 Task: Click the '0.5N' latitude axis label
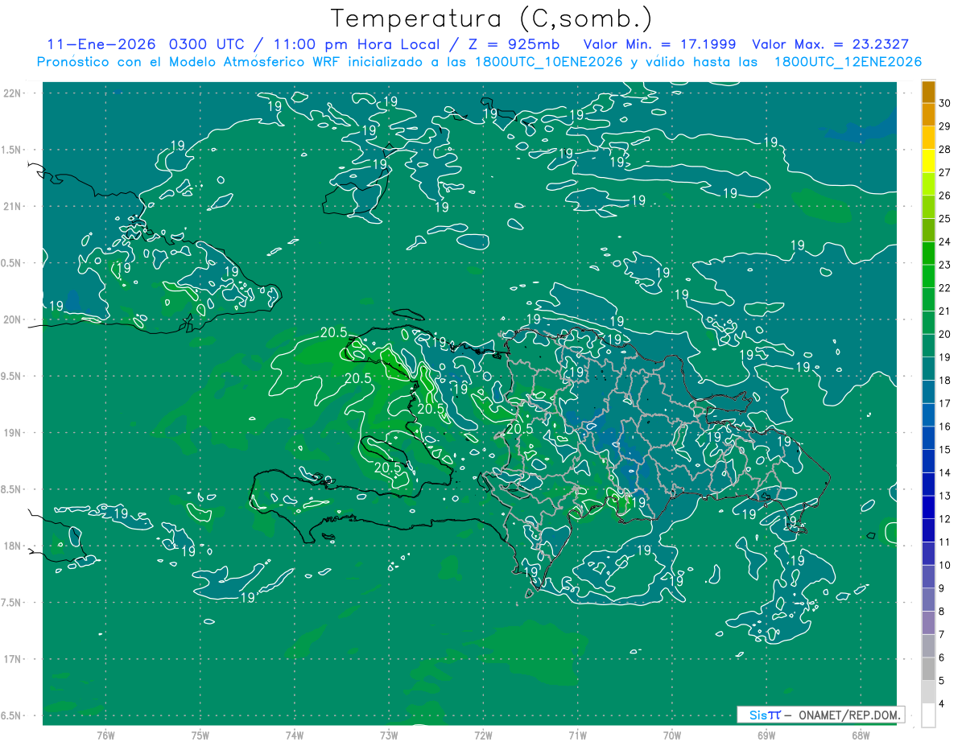click(x=12, y=263)
